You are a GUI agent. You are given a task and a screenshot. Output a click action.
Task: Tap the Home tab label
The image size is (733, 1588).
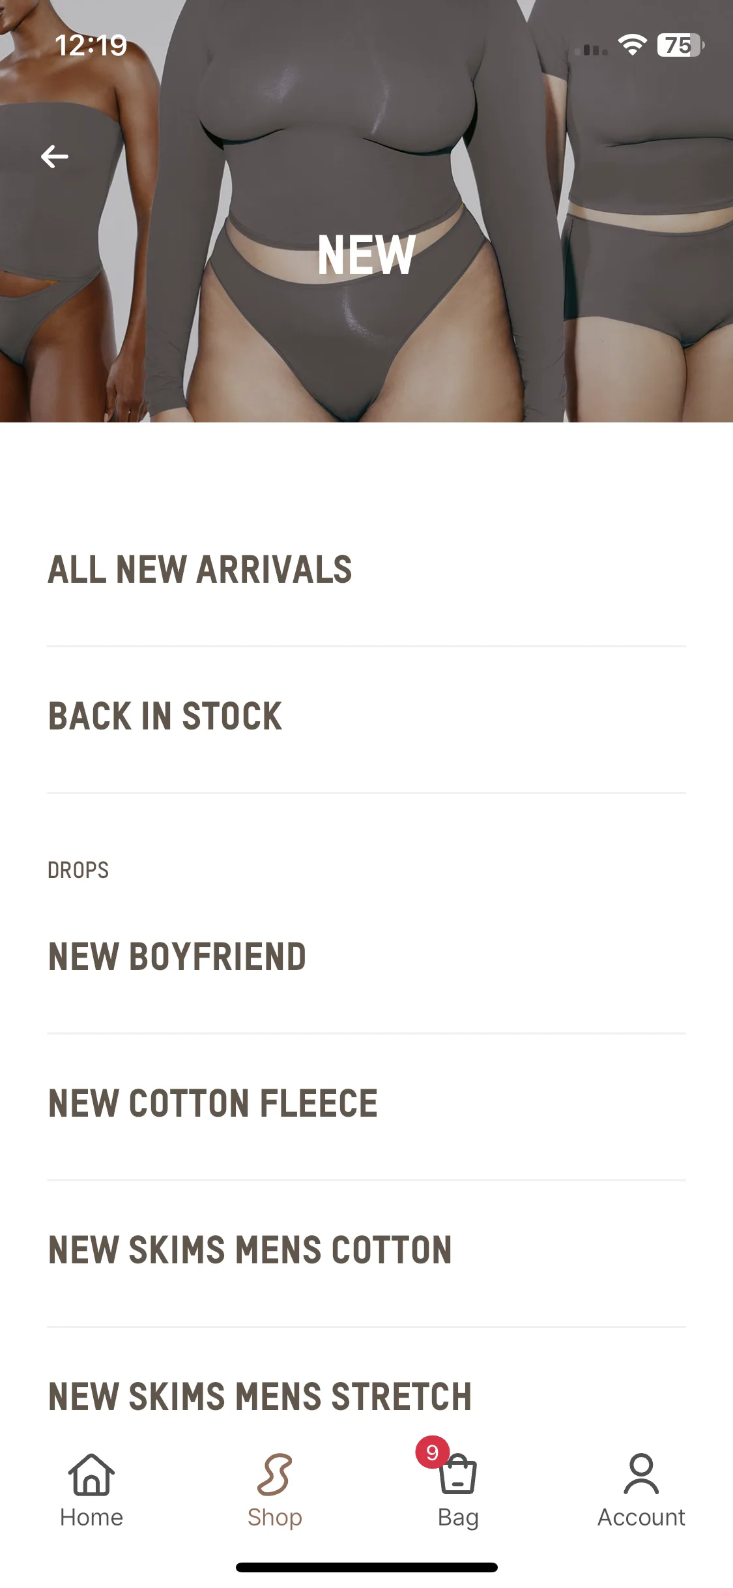(91, 1518)
